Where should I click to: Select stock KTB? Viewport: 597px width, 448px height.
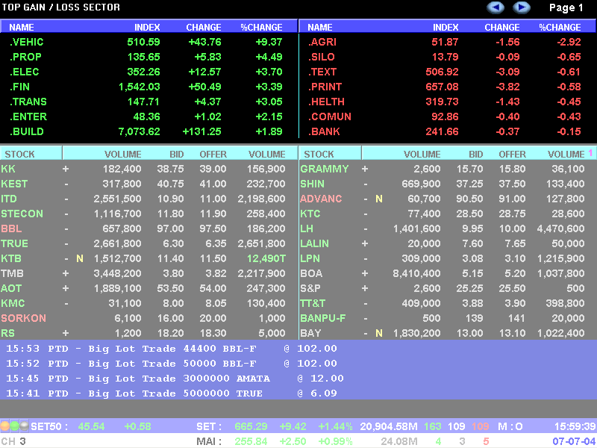click(11, 258)
